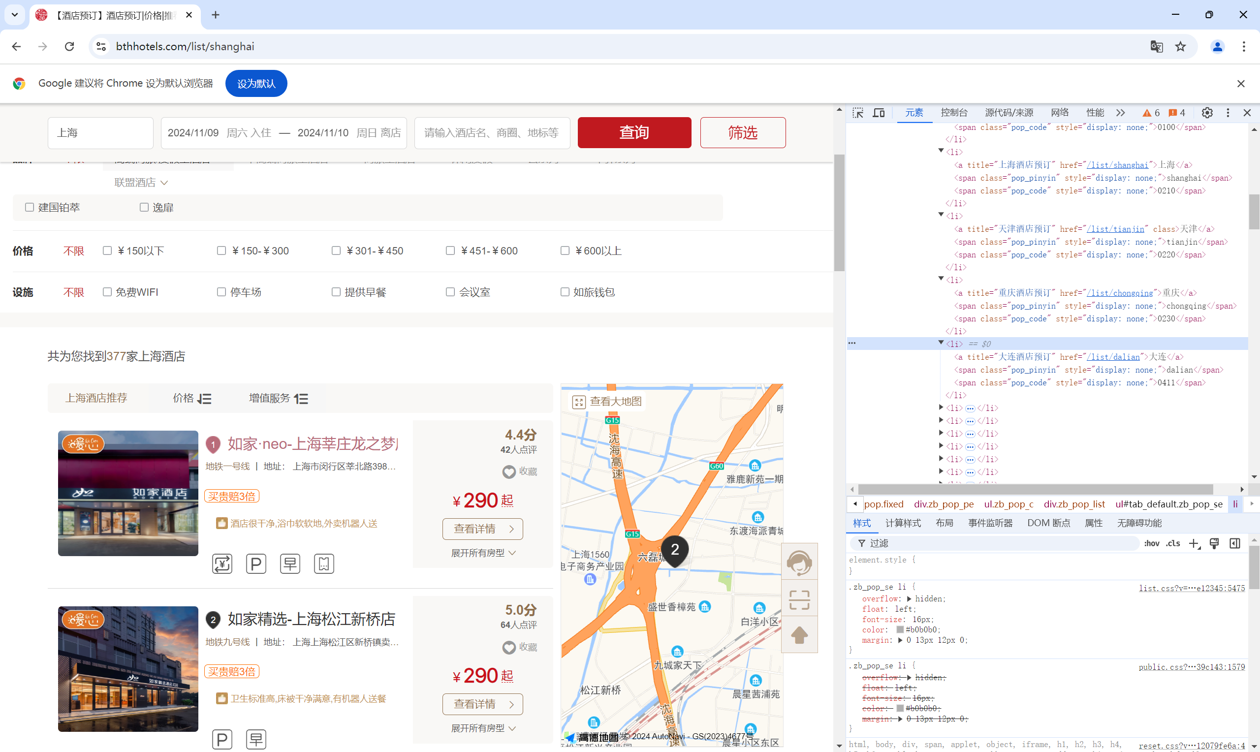Toggle the device toolbar icon in DevTools

click(879, 113)
